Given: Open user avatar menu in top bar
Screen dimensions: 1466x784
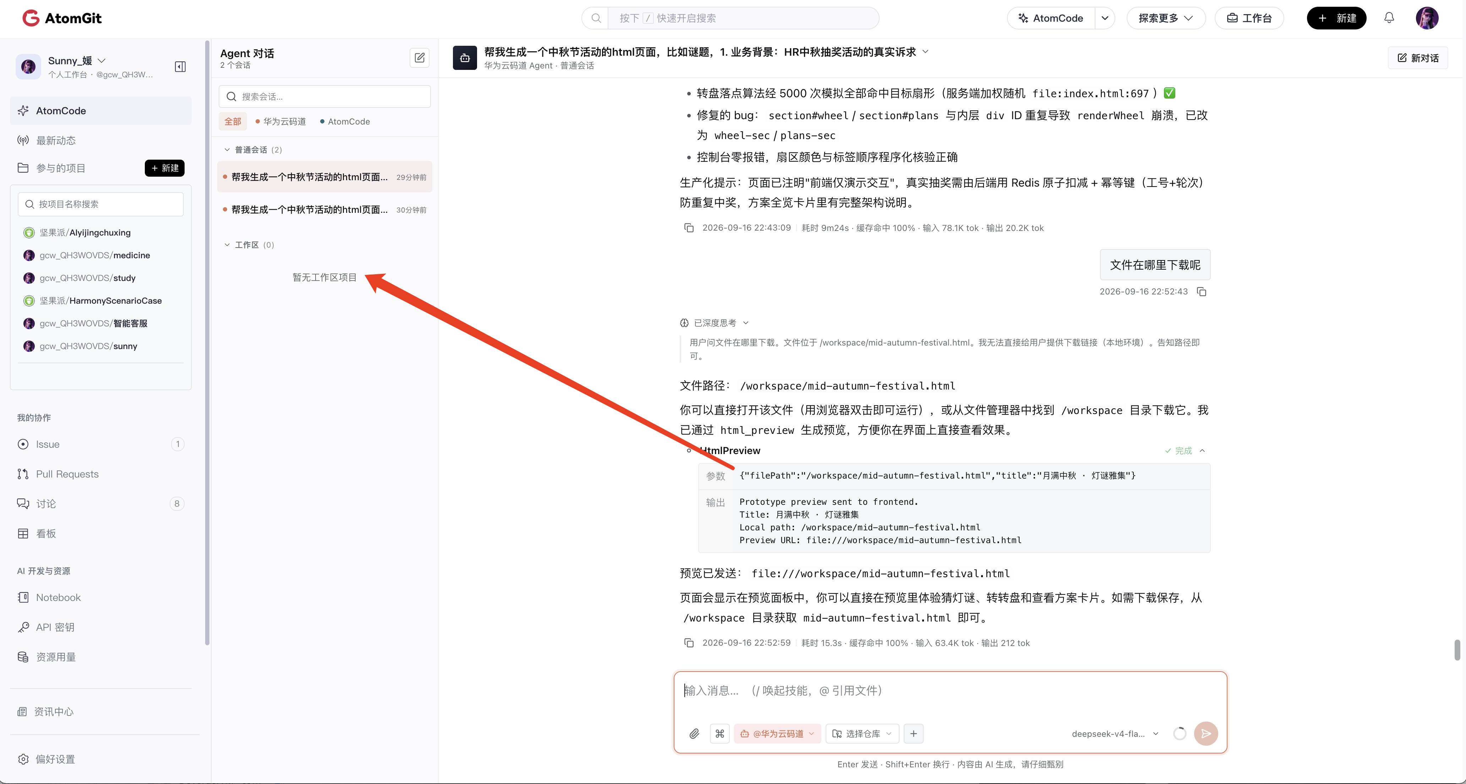Looking at the screenshot, I should point(1427,18).
